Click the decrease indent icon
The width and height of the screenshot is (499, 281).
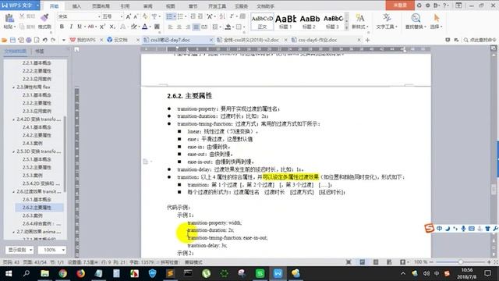coord(193,16)
